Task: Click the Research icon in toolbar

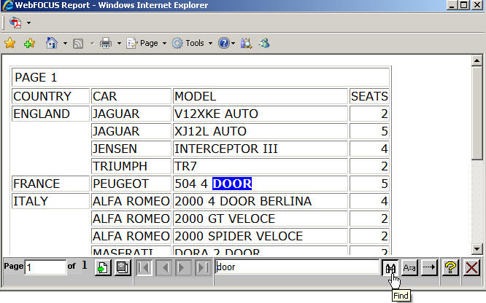Action: (247, 43)
